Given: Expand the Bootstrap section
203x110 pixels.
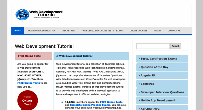Looking at the screenshot, I should (162, 84).
